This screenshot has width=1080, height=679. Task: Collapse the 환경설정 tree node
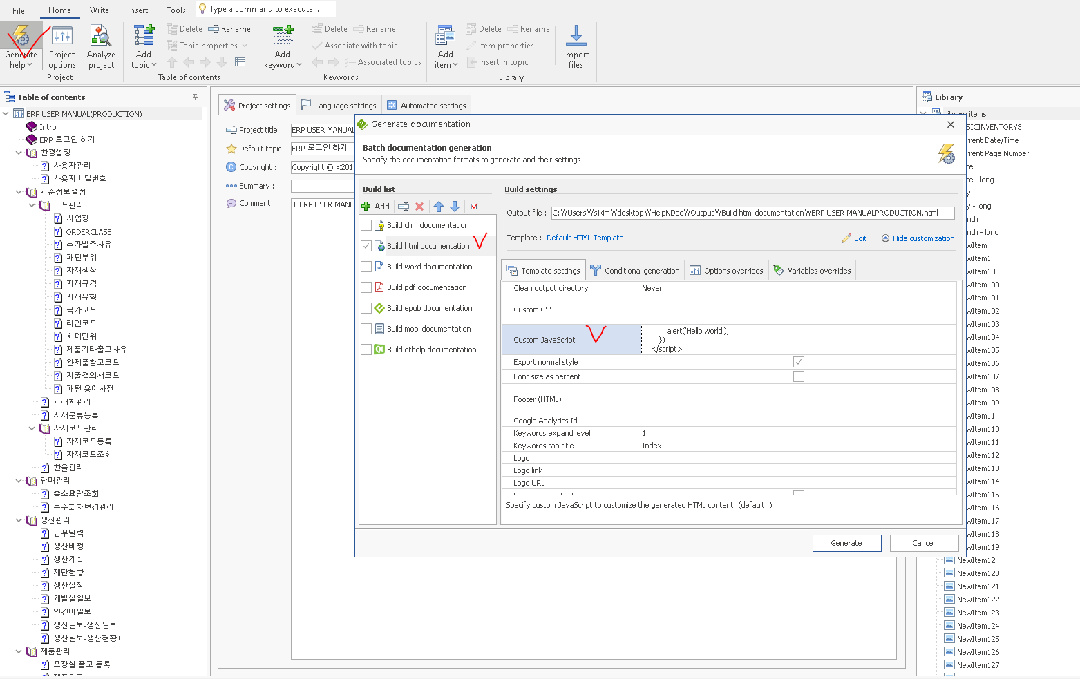click(19, 153)
